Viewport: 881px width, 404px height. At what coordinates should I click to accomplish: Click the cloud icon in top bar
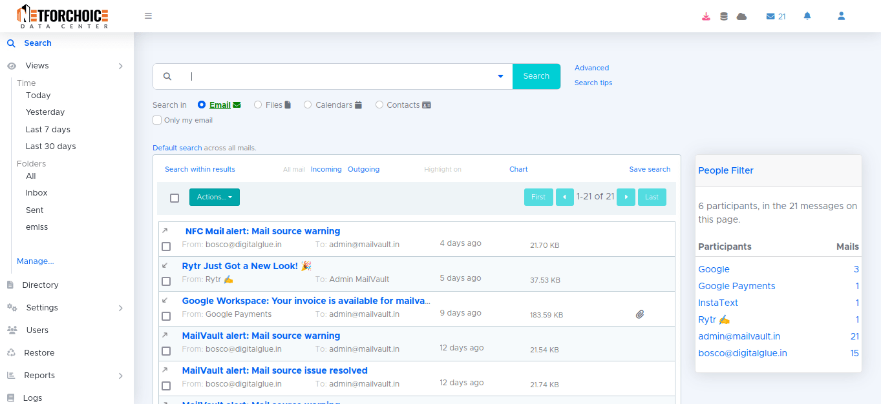(741, 16)
